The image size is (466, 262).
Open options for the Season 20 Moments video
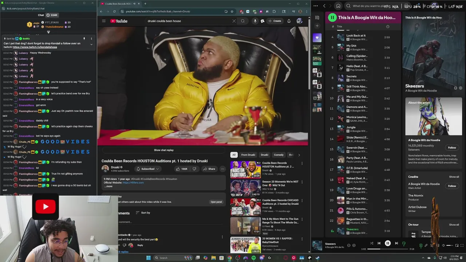[302, 182]
